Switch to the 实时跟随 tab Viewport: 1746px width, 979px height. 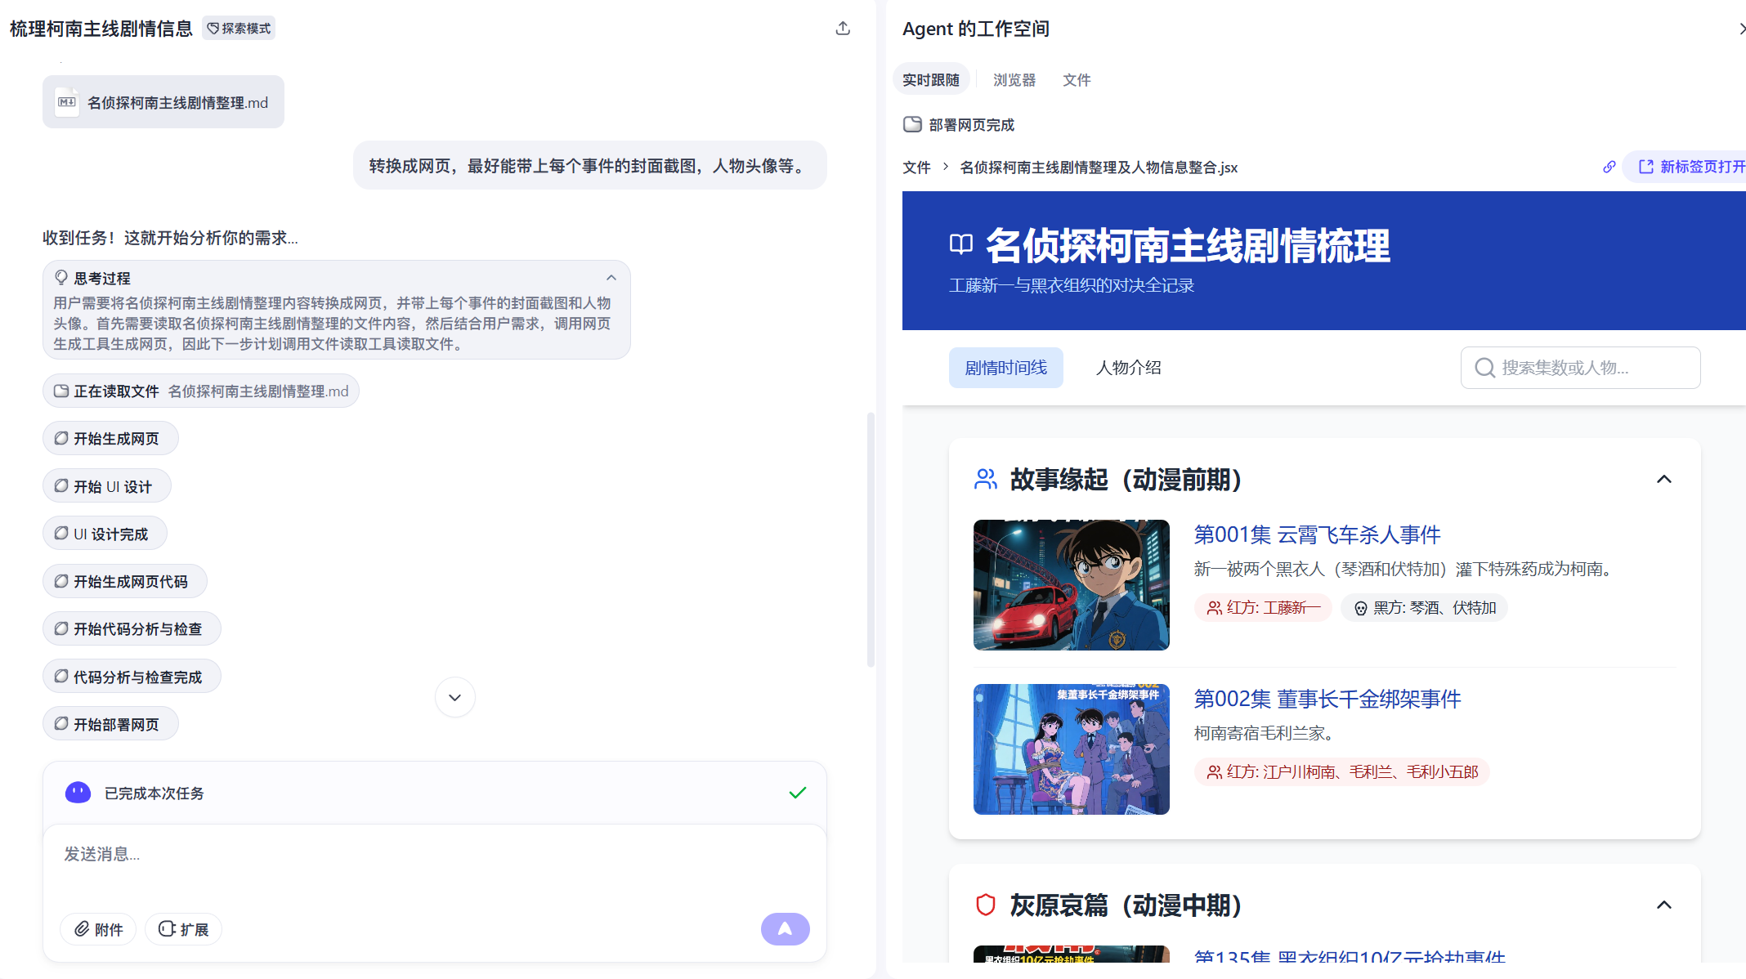coord(931,80)
